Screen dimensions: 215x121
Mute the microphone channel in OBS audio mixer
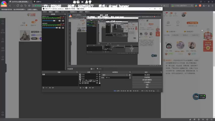point(60,21)
